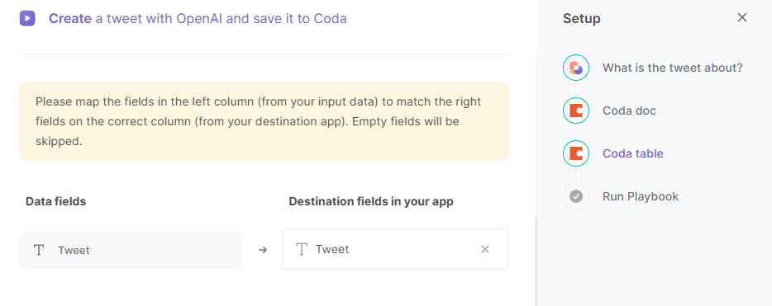Click the "Data fields" column heading

tap(55, 201)
